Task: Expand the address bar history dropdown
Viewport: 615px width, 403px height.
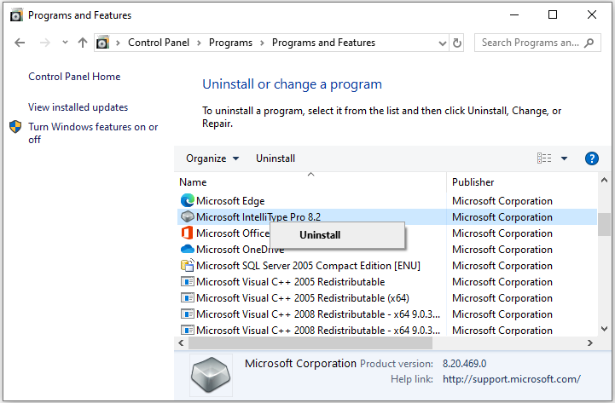Action: pos(443,43)
